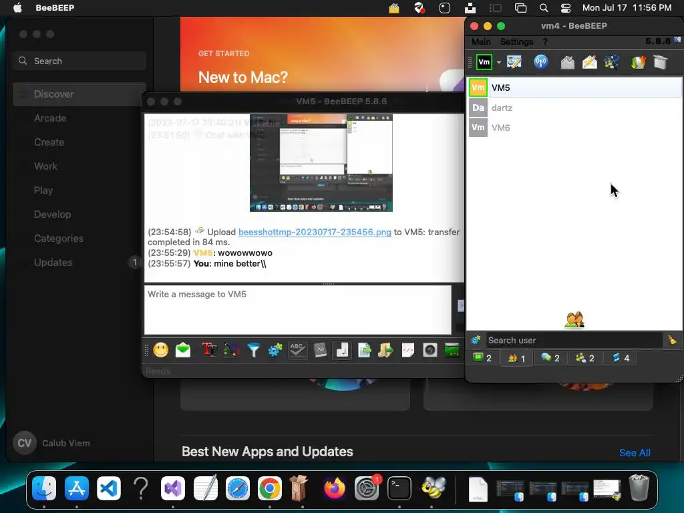Select user VM5 in the user list
The height and width of the screenshot is (513, 684).
coord(574,88)
